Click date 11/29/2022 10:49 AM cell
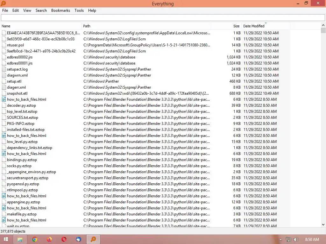 pyautogui.click(x=261, y=93)
